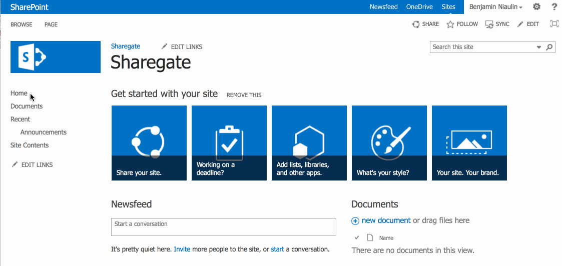This screenshot has height=266, width=562.
Task: Click the left navigation EDIT LINKS pencil
Action: tap(15, 164)
